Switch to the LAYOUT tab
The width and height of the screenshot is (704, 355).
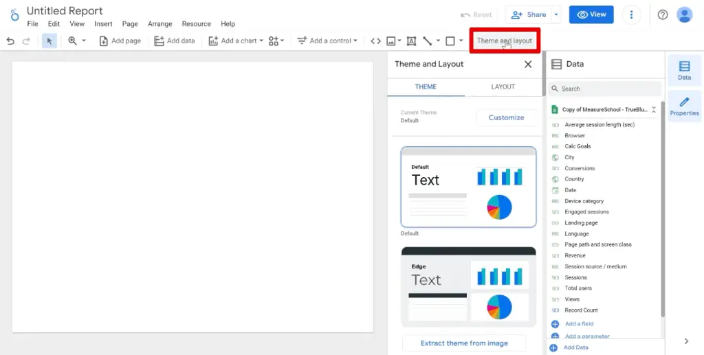503,87
